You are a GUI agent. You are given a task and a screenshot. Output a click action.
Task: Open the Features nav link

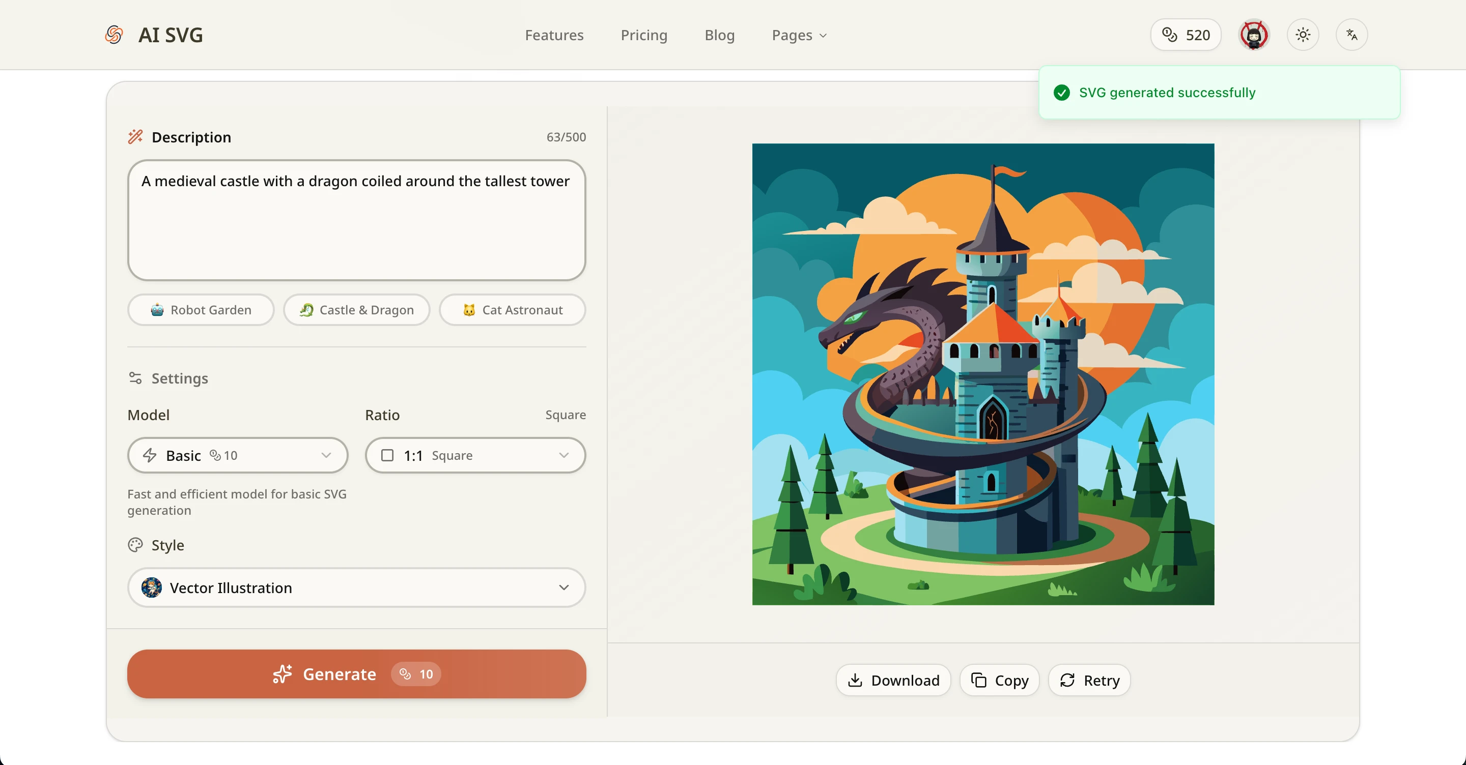pyautogui.click(x=554, y=35)
